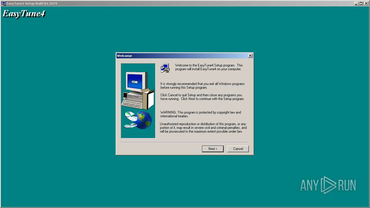This screenshot has width=370, height=208.
Task: Click Next to continue Setup
Action: pyautogui.click(x=213, y=149)
